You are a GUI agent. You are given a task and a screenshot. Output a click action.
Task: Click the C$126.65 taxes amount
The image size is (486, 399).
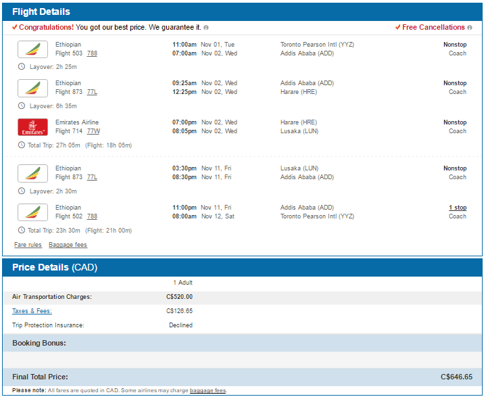[x=179, y=311]
